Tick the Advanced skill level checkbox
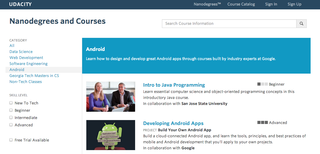The width and height of the screenshot is (320, 154). click(11, 125)
